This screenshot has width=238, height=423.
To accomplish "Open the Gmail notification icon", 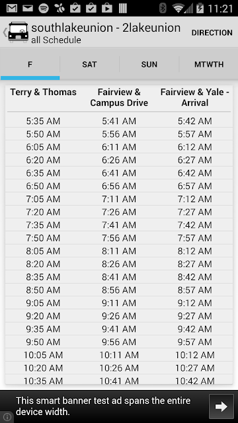I will click(12, 9).
